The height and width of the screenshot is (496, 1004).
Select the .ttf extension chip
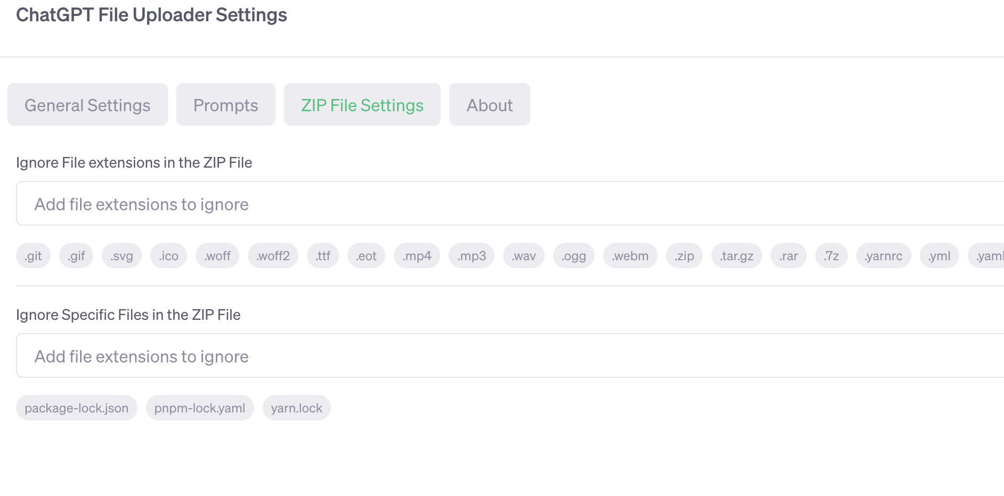point(323,256)
